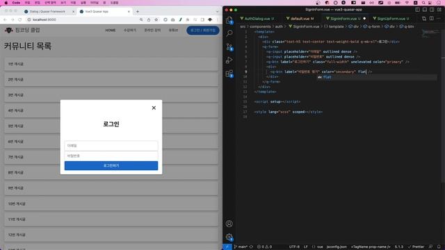Switch to AuthDialog.vue editor tab
The width and height of the screenshot is (445, 250).
tap(257, 19)
